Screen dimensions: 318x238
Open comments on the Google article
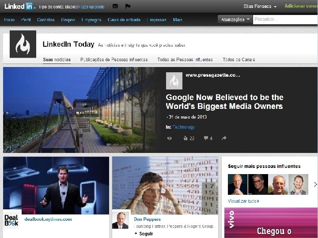208,138
